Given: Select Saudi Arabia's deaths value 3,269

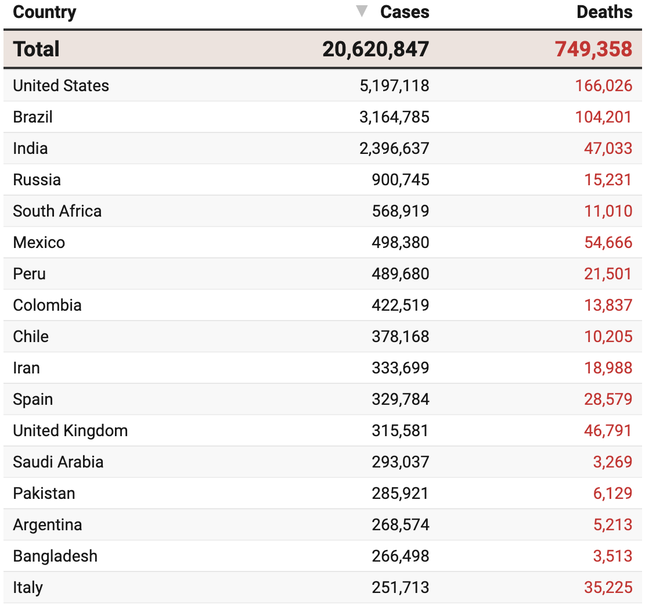Looking at the screenshot, I should [x=612, y=462].
